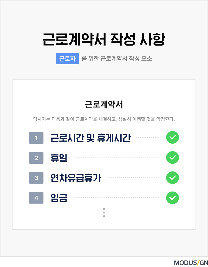Click the number 2 badge
Screen dimensions: 208x267
pyautogui.click(x=36, y=158)
